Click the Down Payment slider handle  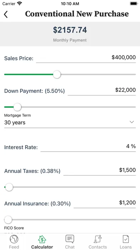tap(17, 107)
